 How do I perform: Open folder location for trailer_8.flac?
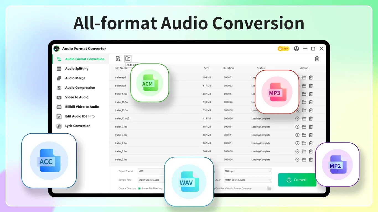tap(304, 152)
